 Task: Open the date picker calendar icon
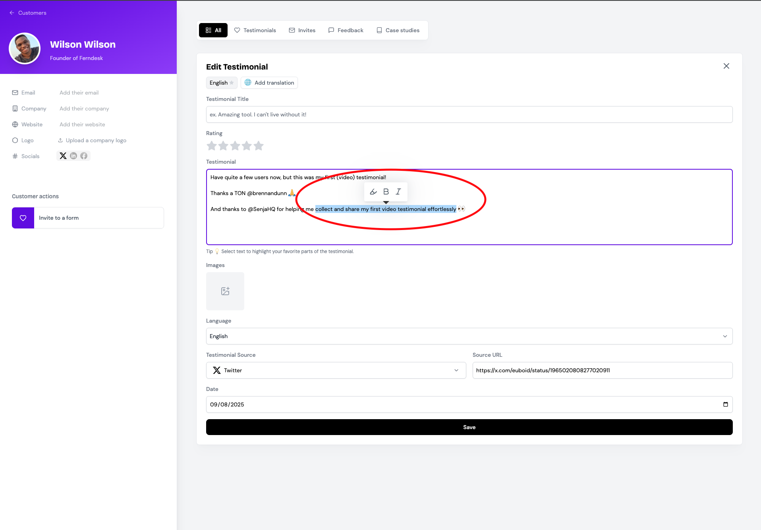(726, 404)
